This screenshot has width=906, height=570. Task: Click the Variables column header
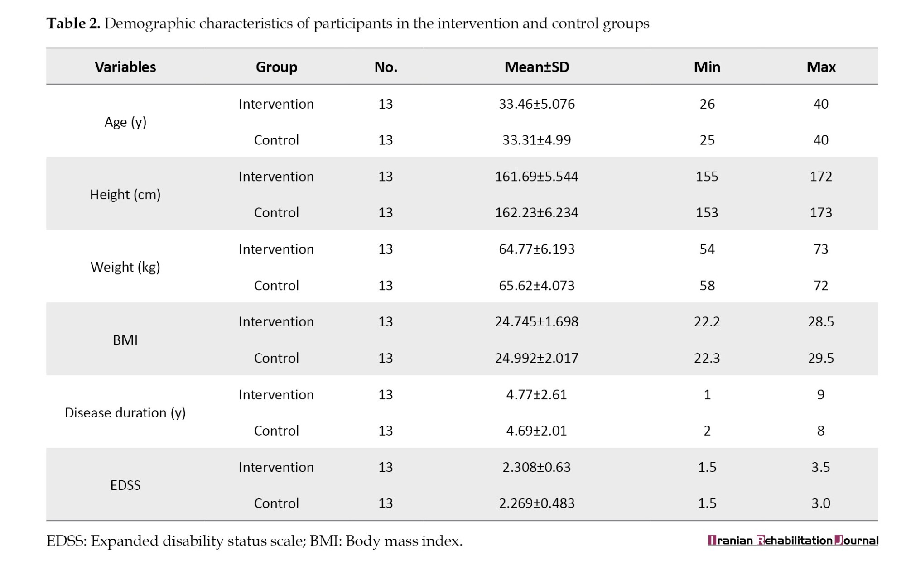click(125, 67)
